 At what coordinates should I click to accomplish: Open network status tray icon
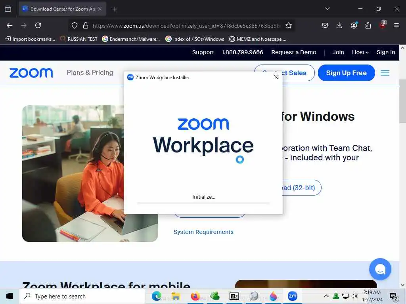tap(345, 296)
